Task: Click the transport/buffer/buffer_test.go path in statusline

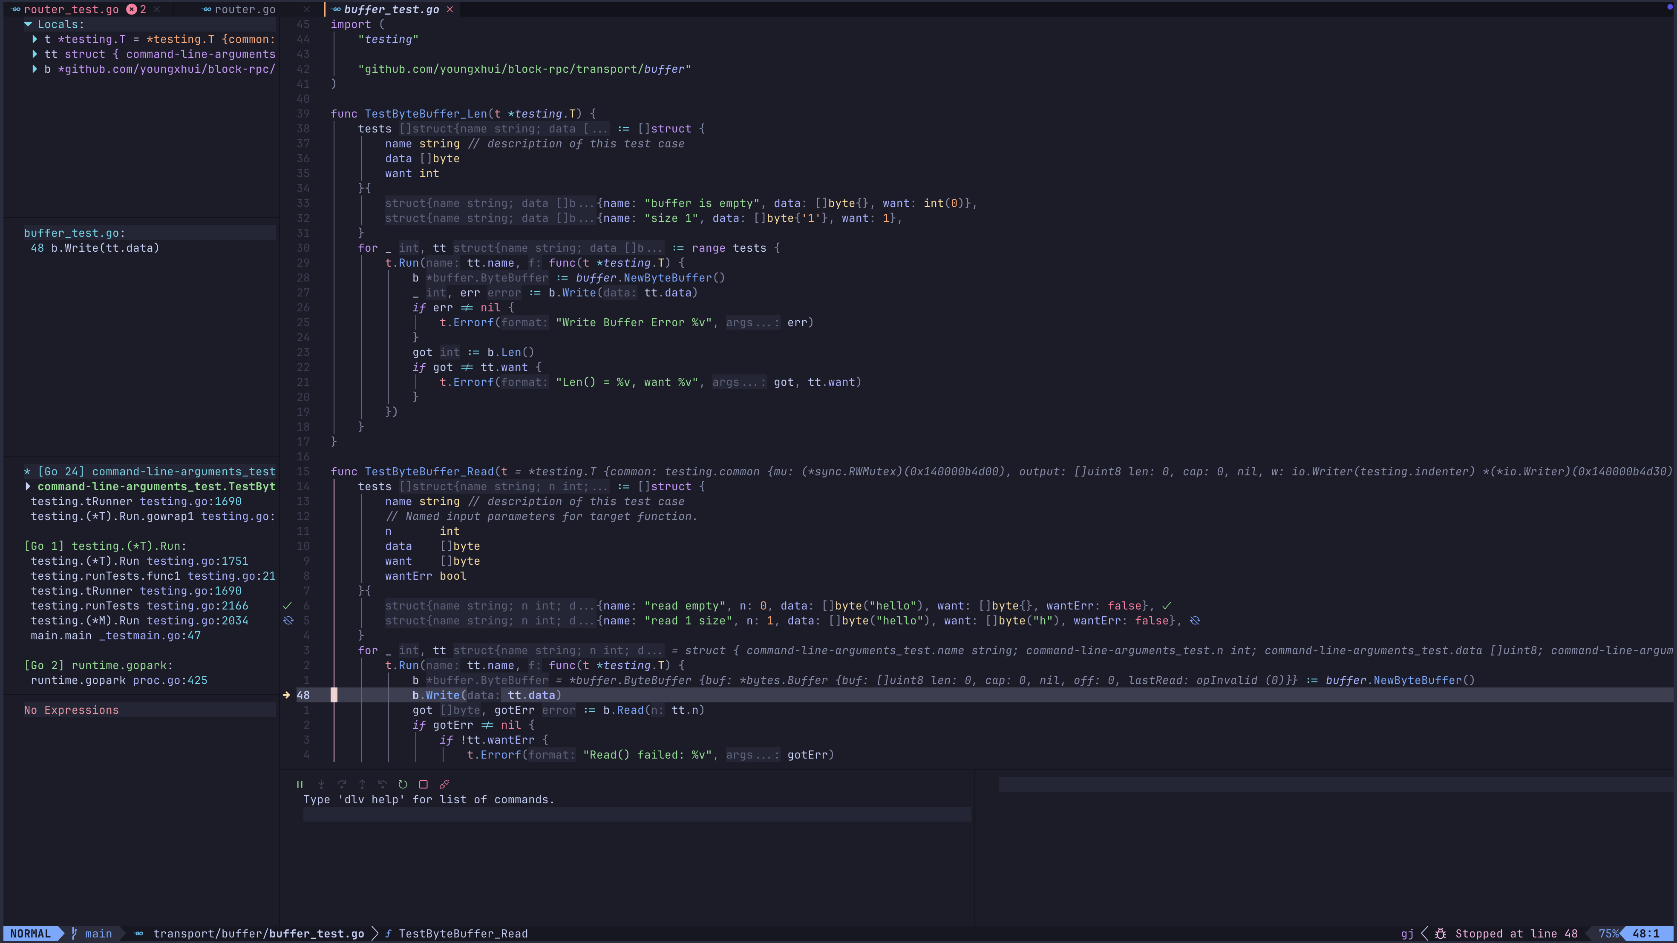Action: [259, 933]
